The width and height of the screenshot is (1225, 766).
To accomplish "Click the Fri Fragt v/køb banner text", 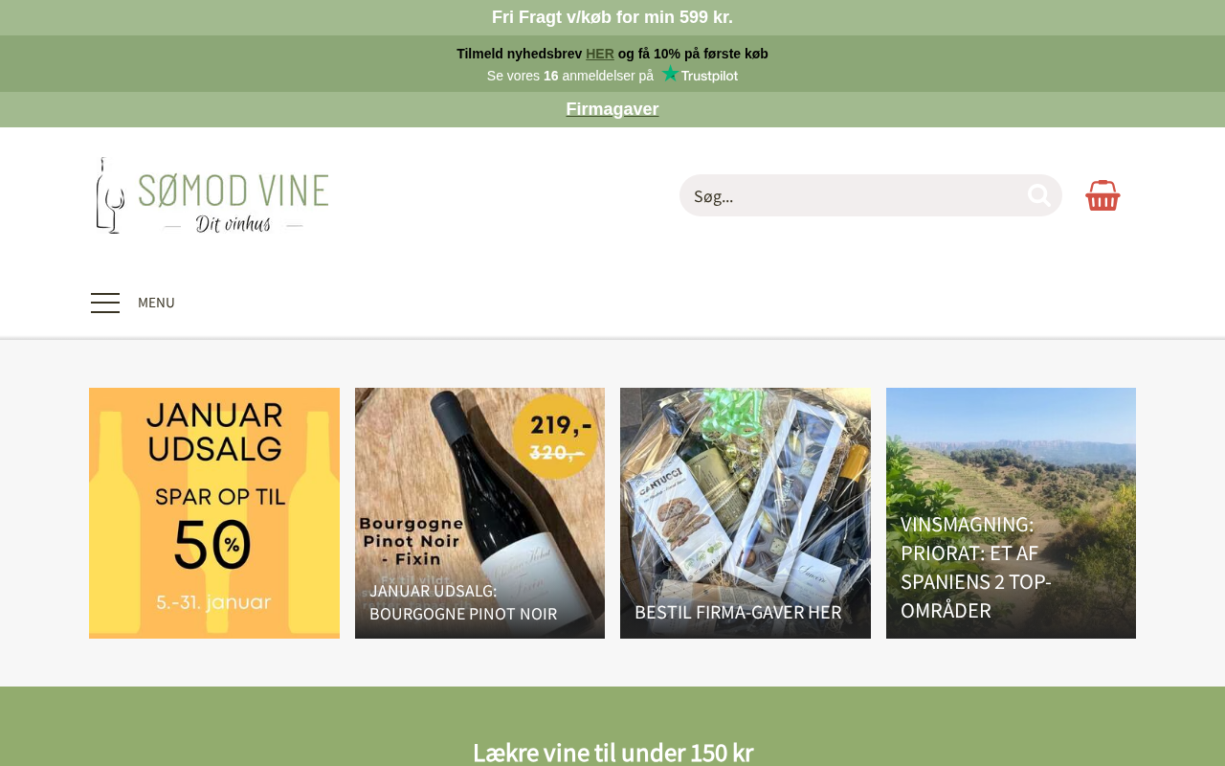I will (612, 17).
